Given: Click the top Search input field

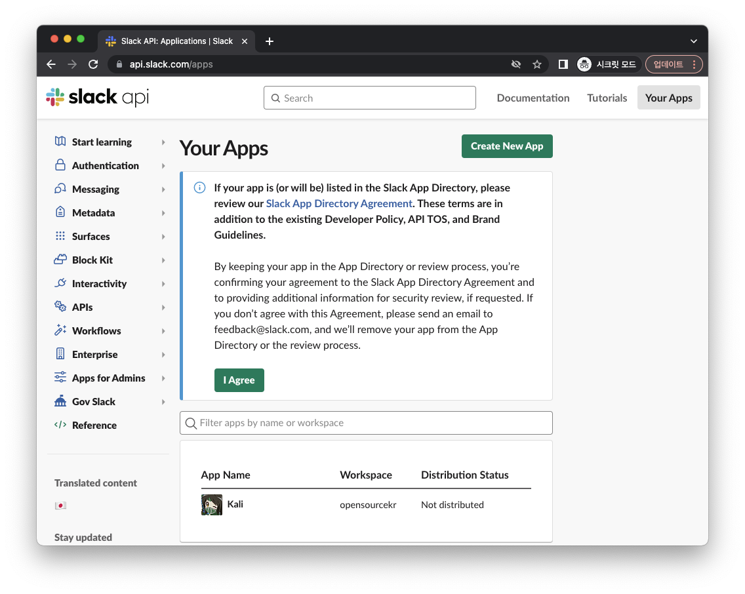Looking at the screenshot, I should coord(370,98).
